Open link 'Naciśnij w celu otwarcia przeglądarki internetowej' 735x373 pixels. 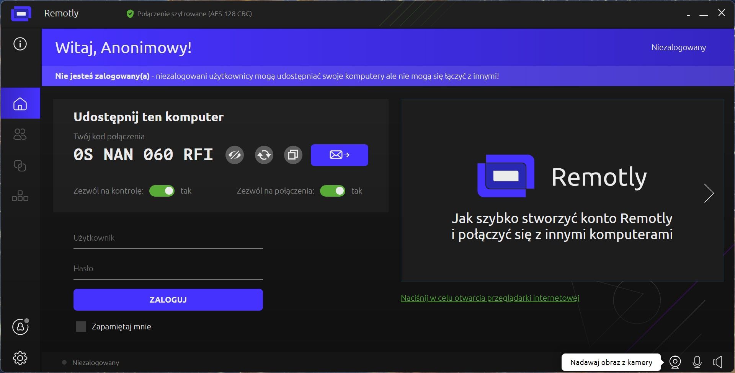[490, 298]
